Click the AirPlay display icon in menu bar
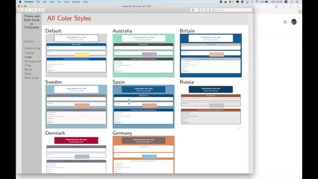The height and width of the screenshot is (179, 318). [x=247, y=2]
